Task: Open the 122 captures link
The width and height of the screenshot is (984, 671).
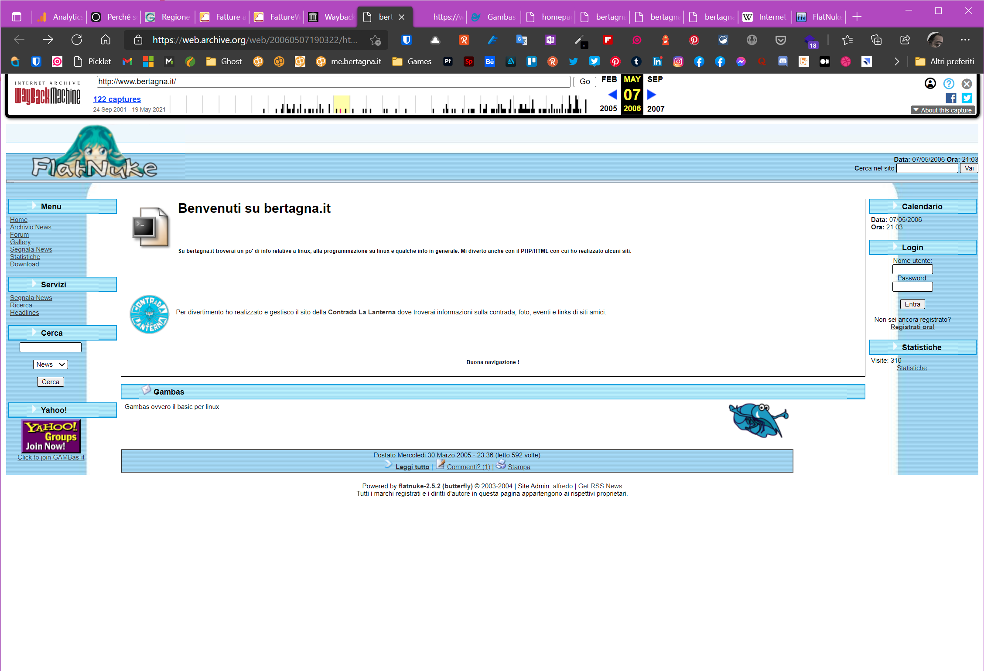Action: click(117, 99)
